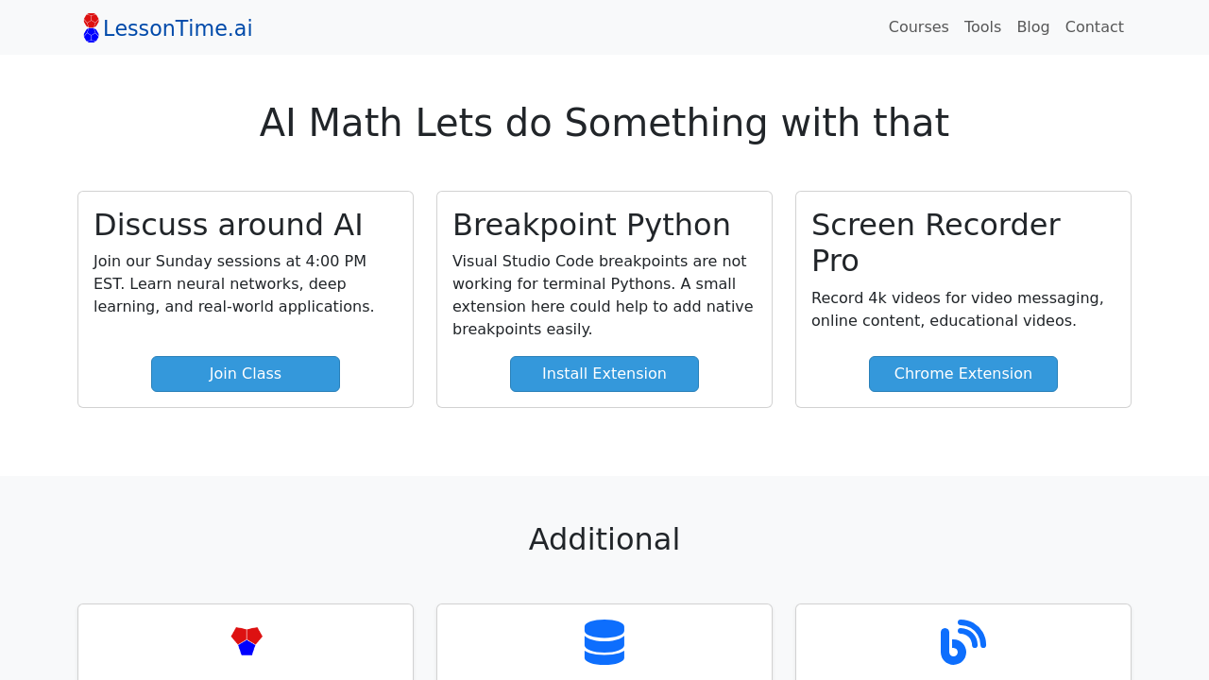1209x680 pixels.
Task: Click the Additional section heading
Action: tap(604, 536)
